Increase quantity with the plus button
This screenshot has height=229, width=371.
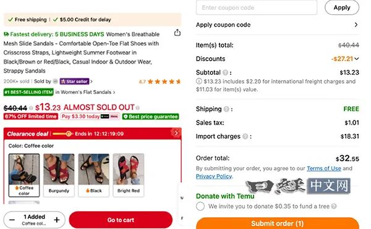pos(57,220)
